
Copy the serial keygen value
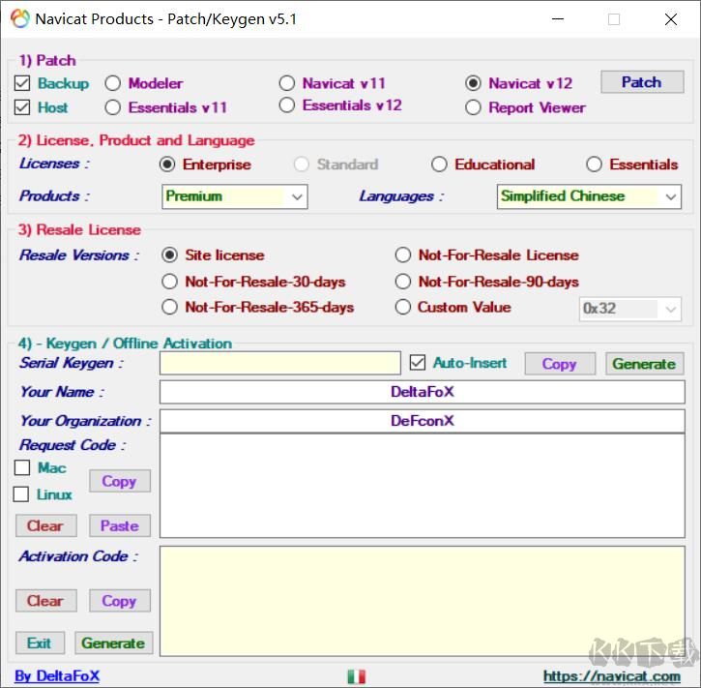[x=560, y=364]
